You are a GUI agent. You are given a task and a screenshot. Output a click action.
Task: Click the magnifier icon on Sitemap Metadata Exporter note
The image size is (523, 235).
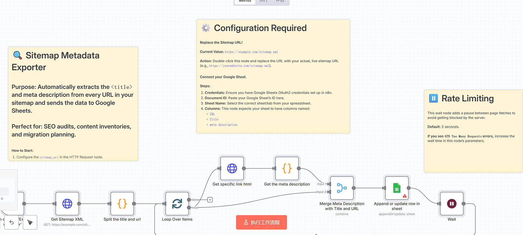(17, 55)
